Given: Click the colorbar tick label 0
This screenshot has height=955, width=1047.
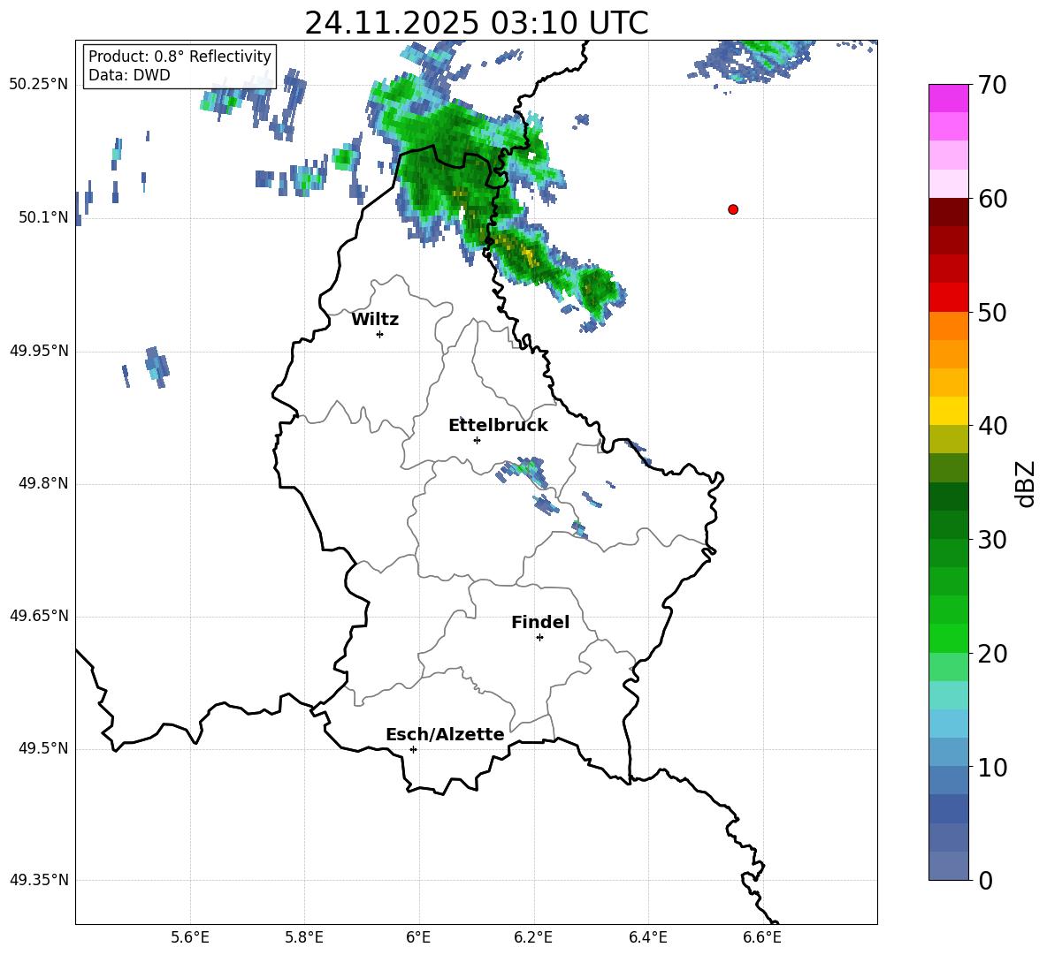Looking at the screenshot, I should point(986,881).
